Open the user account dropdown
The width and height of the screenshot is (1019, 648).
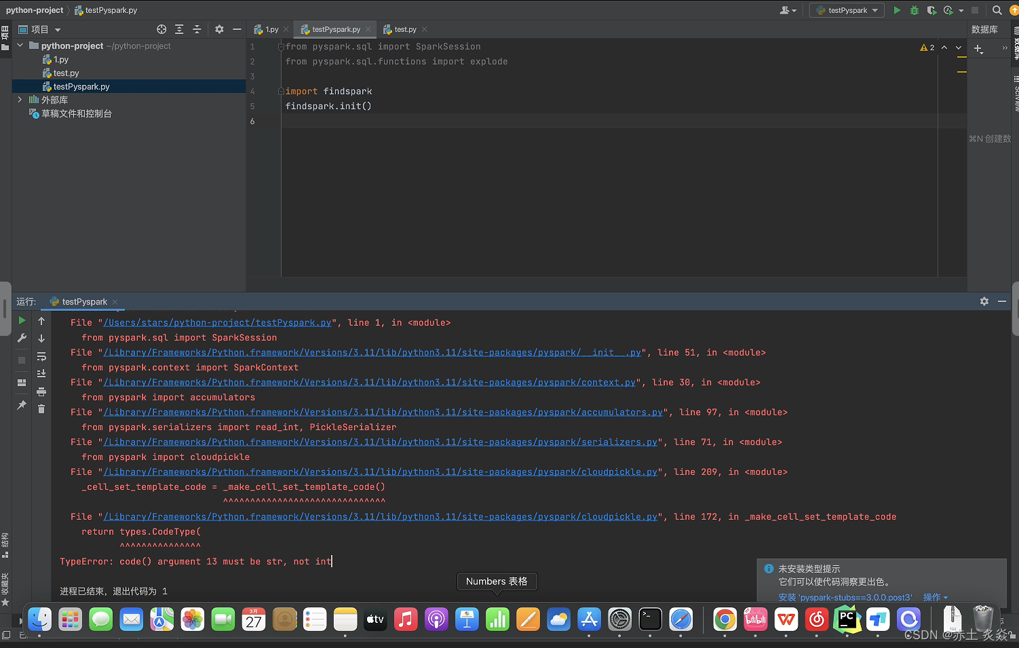coord(788,10)
